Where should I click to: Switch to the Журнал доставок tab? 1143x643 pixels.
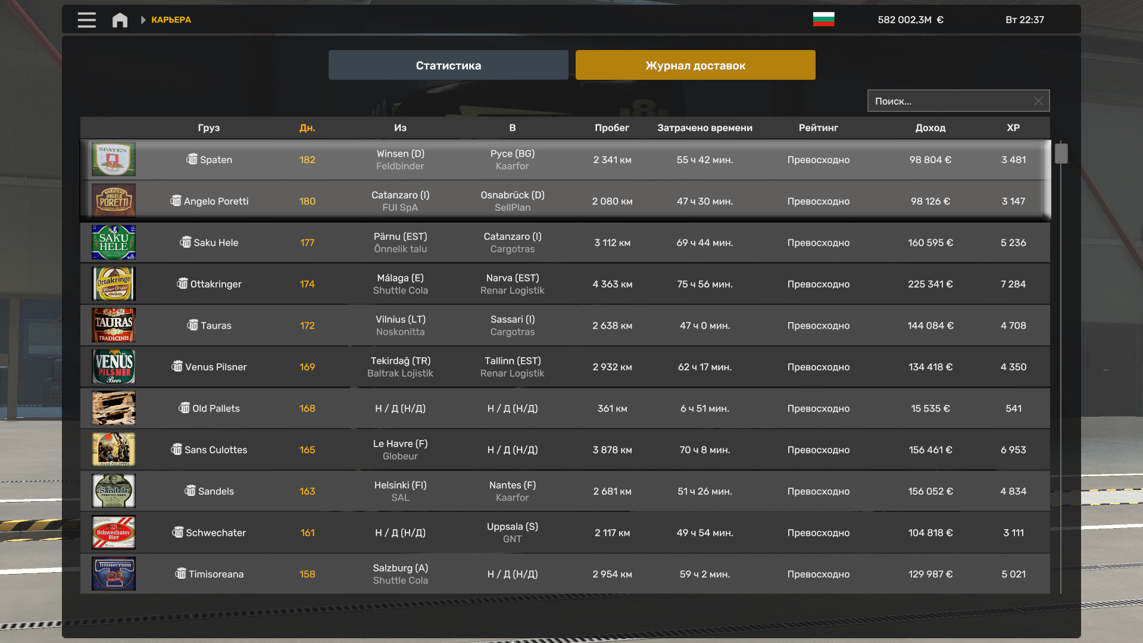pos(695,65)
